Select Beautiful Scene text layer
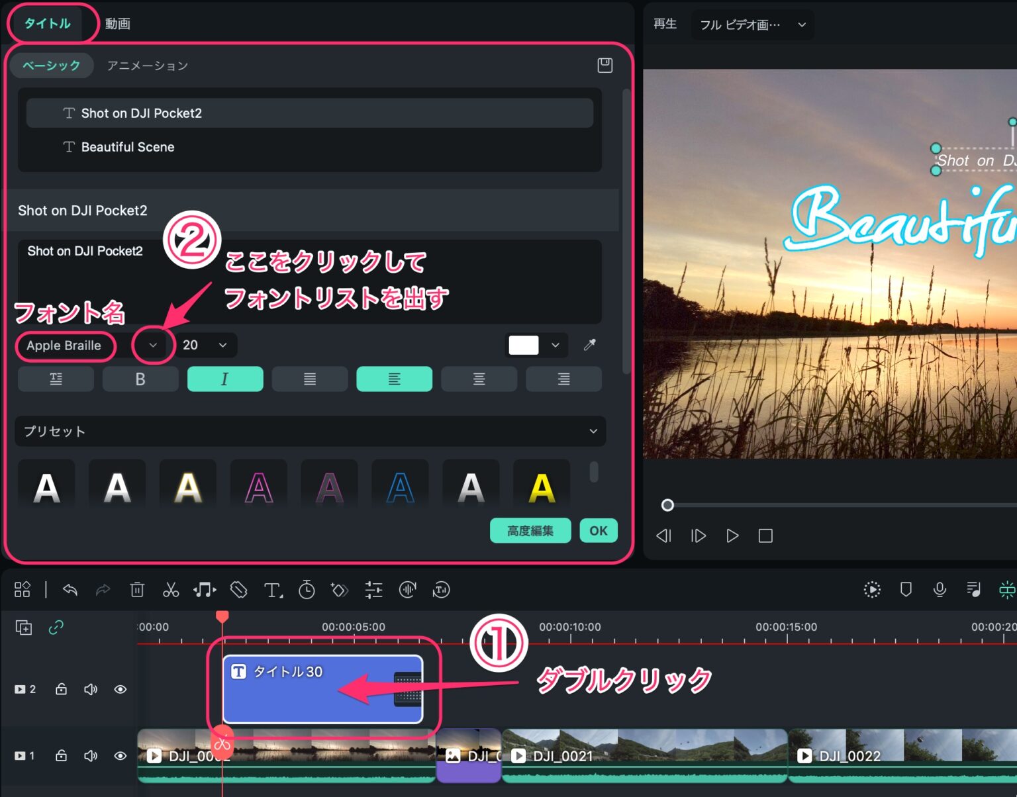Image resolution: width=1017 pixels, height=797 pixels. tap(310, 147)
